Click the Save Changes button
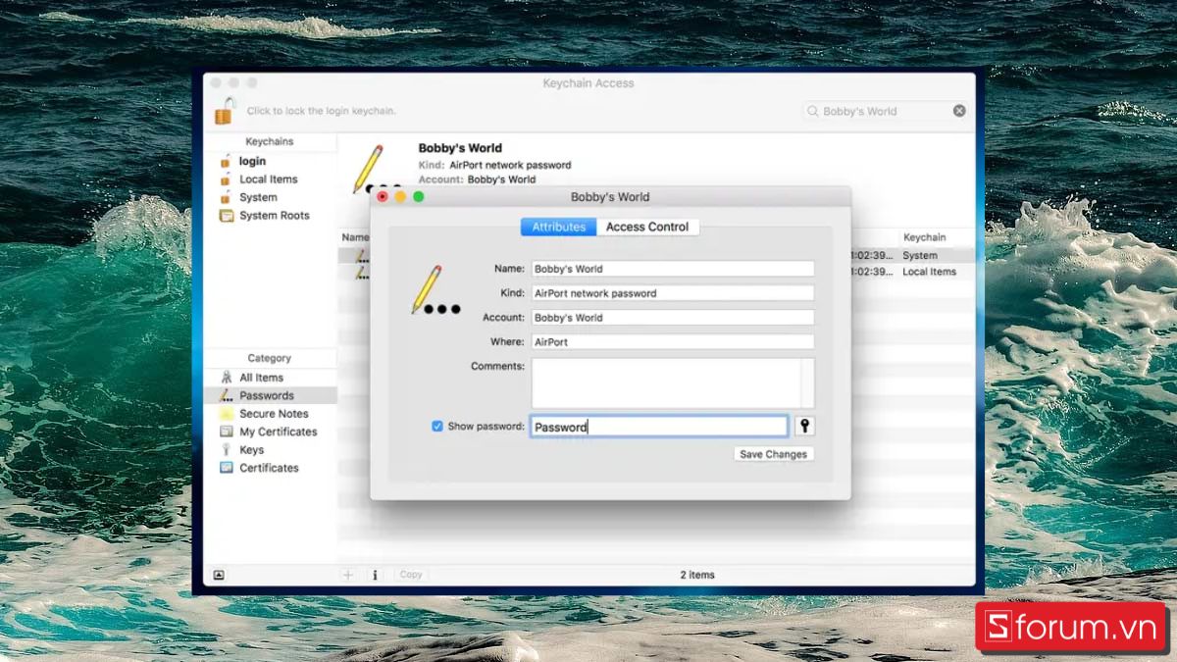Viewport: 1177px width, 662px height. [773, 453]
